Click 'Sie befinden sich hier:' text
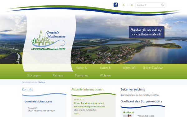 (x=30, y=82)
